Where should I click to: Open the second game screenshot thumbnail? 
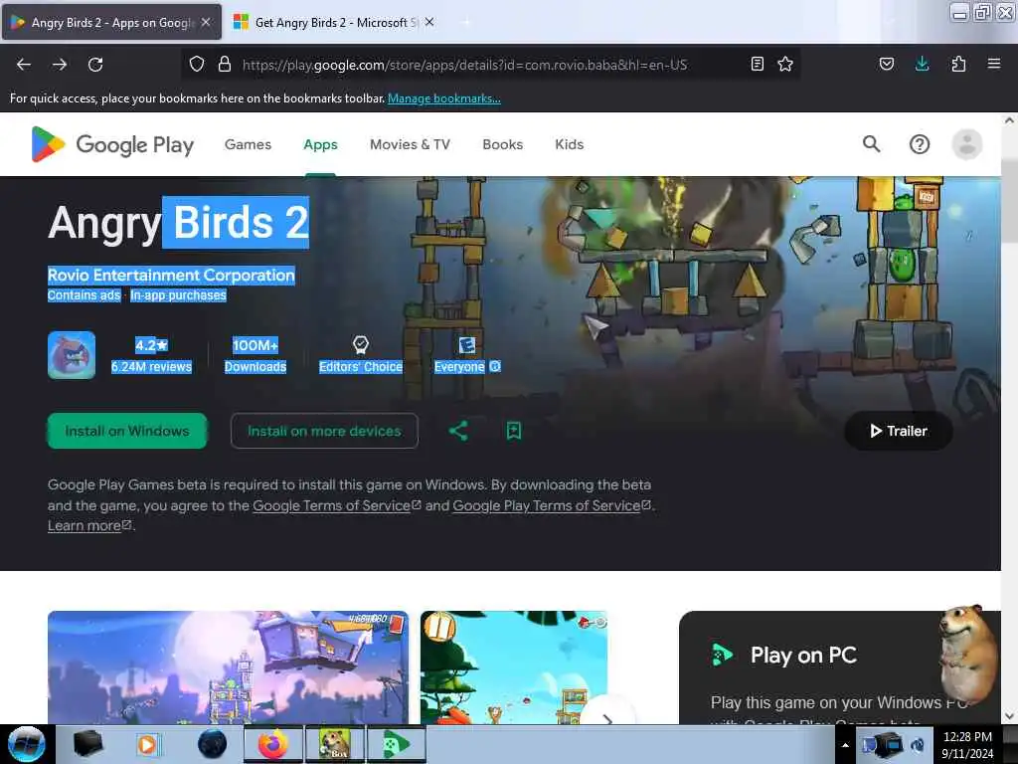pyautogui.click(x=514, y=668)
